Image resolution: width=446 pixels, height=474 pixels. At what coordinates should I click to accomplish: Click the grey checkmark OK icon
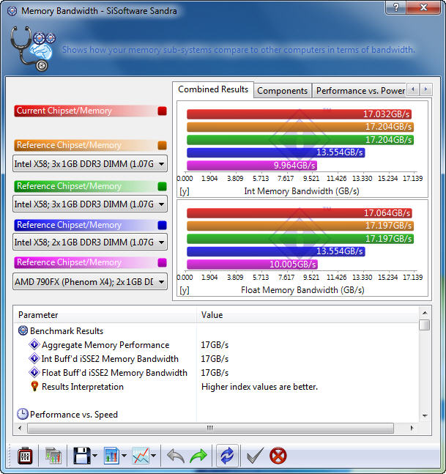tap(255, 456)
